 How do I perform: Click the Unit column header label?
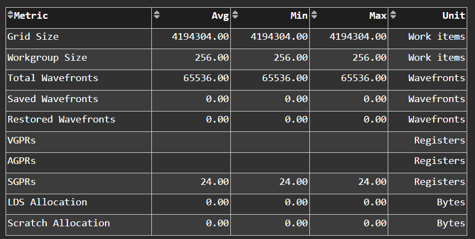(453, 15)
